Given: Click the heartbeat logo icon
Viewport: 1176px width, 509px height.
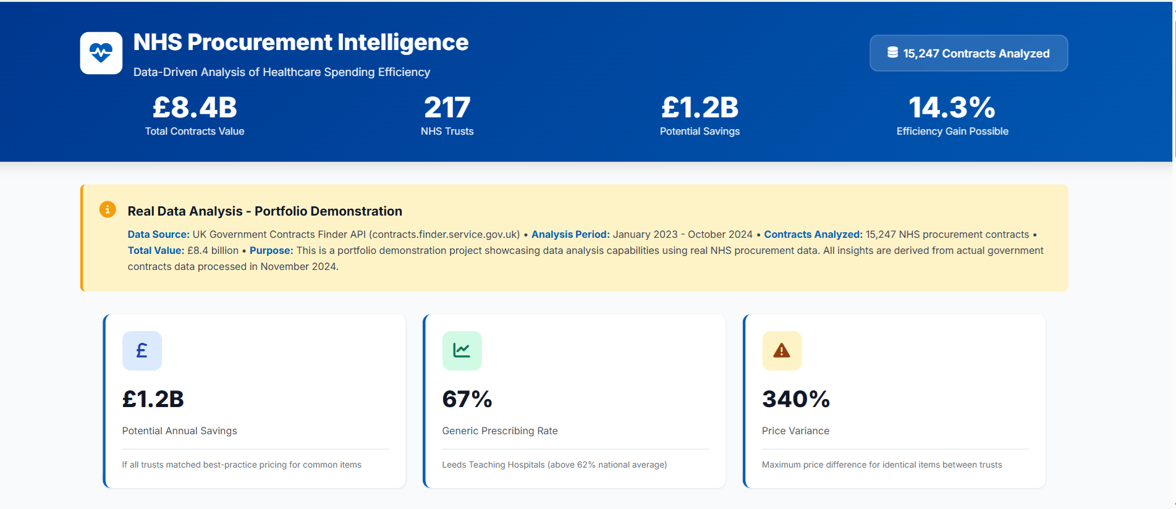Looking at the screenshot, I should 101,53.
